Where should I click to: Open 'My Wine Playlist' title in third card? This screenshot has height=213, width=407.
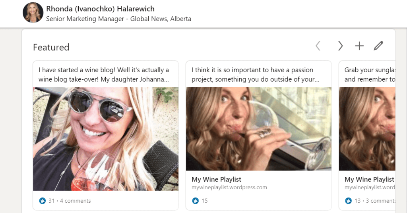(369, 179)
